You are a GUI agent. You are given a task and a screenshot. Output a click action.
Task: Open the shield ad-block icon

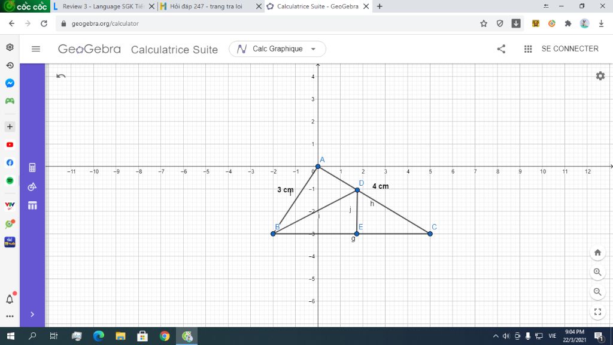click(x=500, y=23)
